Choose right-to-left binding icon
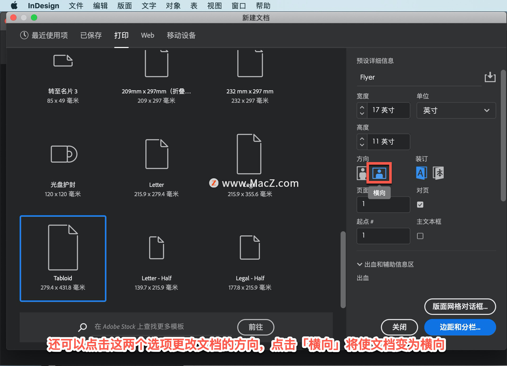 (438, 173)
